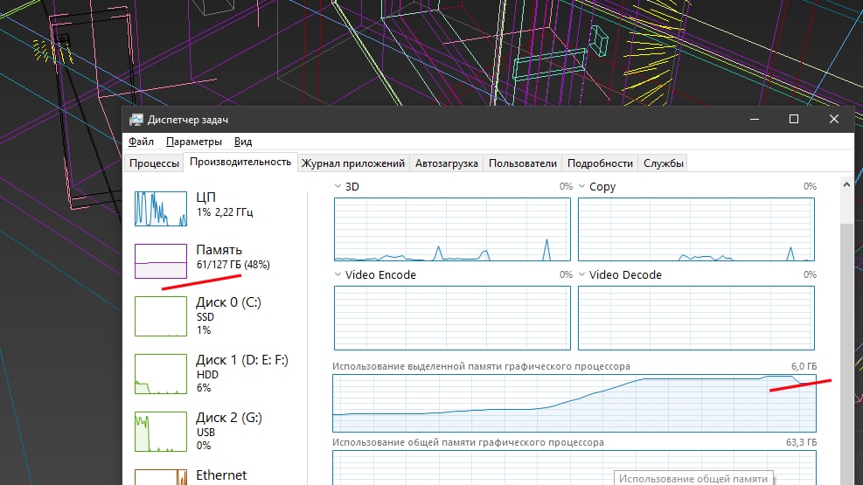Click the shared GPU memory usage graph
Screen dimensions: 863x485
coord(574,468)
